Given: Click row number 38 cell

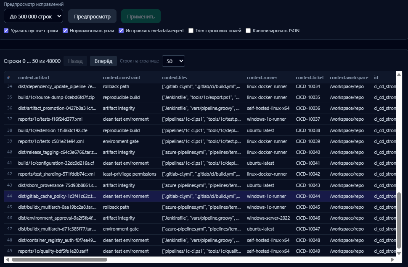Looking at the screenshot, I should click(x=10, y=130).
